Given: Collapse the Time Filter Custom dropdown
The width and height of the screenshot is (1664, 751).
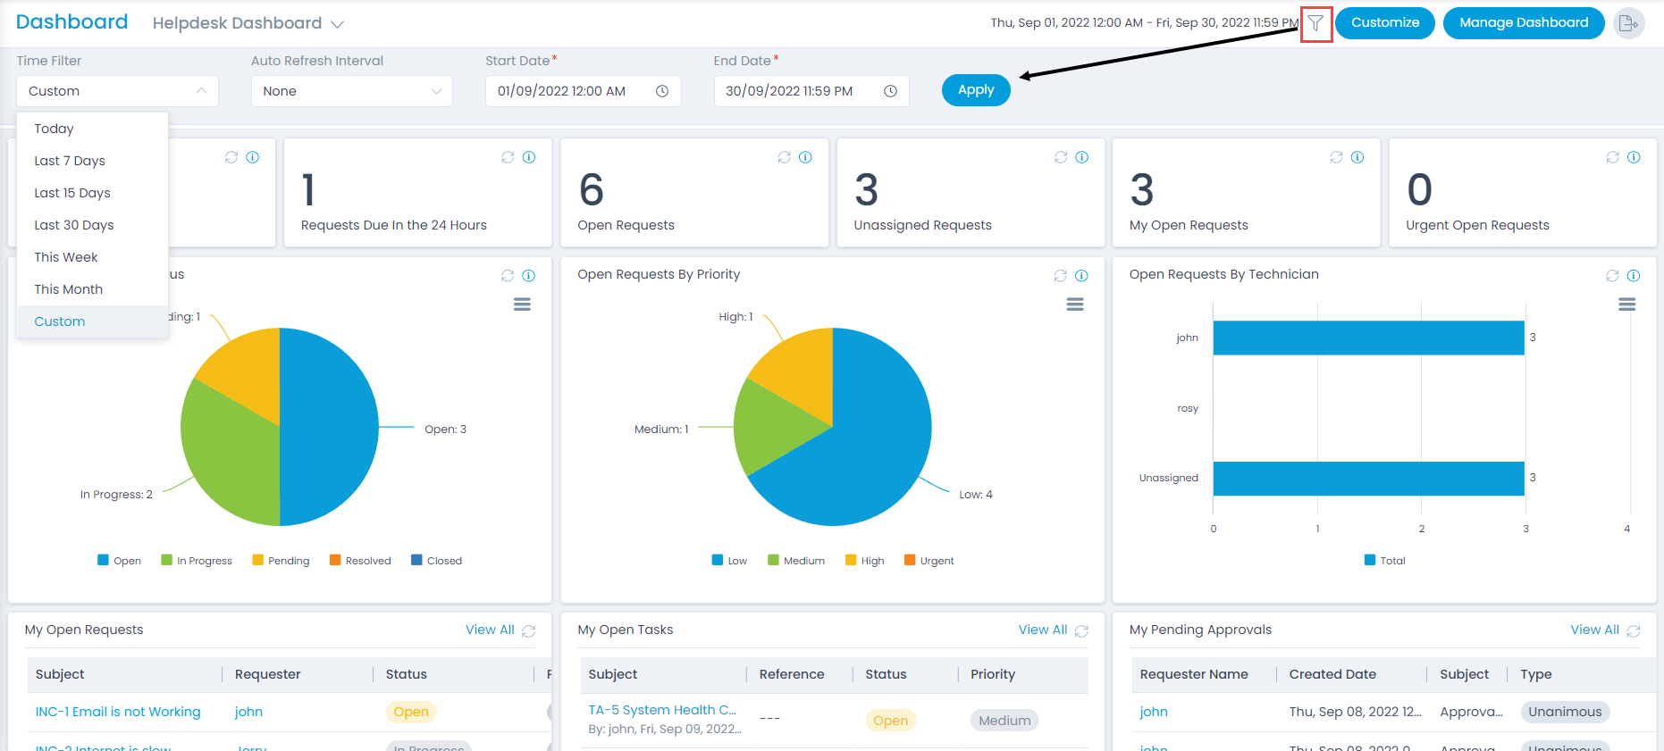Looking at the screenshot, I should coord(117,91).
